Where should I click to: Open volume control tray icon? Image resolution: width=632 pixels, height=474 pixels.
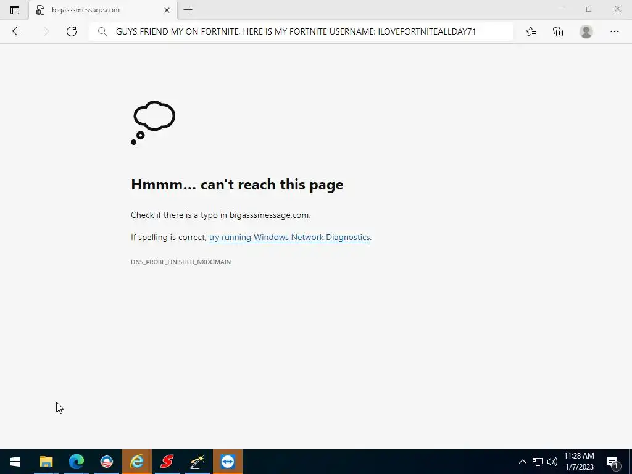pyautogui.click(x=552, y=462)
